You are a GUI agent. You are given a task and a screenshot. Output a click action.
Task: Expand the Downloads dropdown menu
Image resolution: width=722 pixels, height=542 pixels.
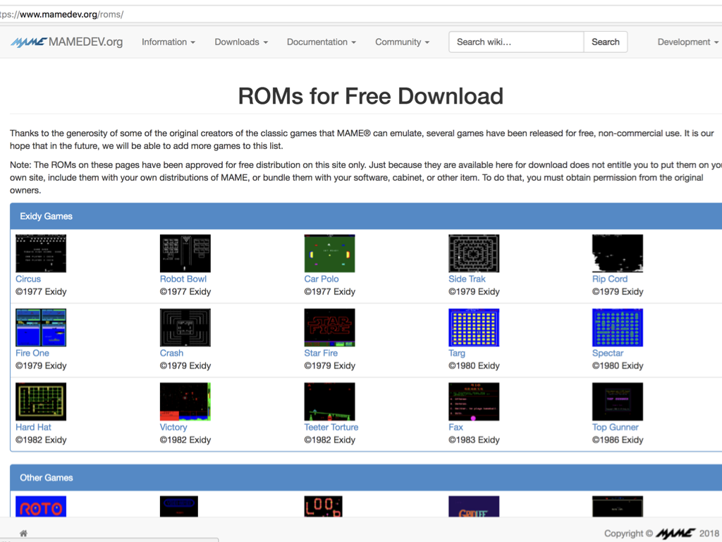coord(241,42)
